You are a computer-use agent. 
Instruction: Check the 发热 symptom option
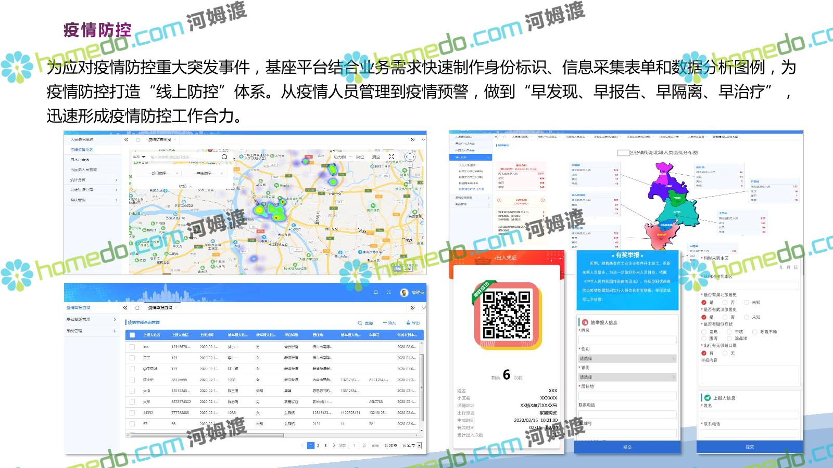point(704,332)
